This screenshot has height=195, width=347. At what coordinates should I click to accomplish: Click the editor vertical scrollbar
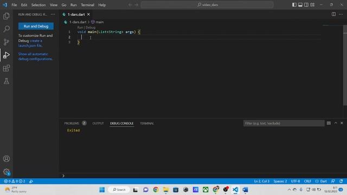click(x=345, y=65)
